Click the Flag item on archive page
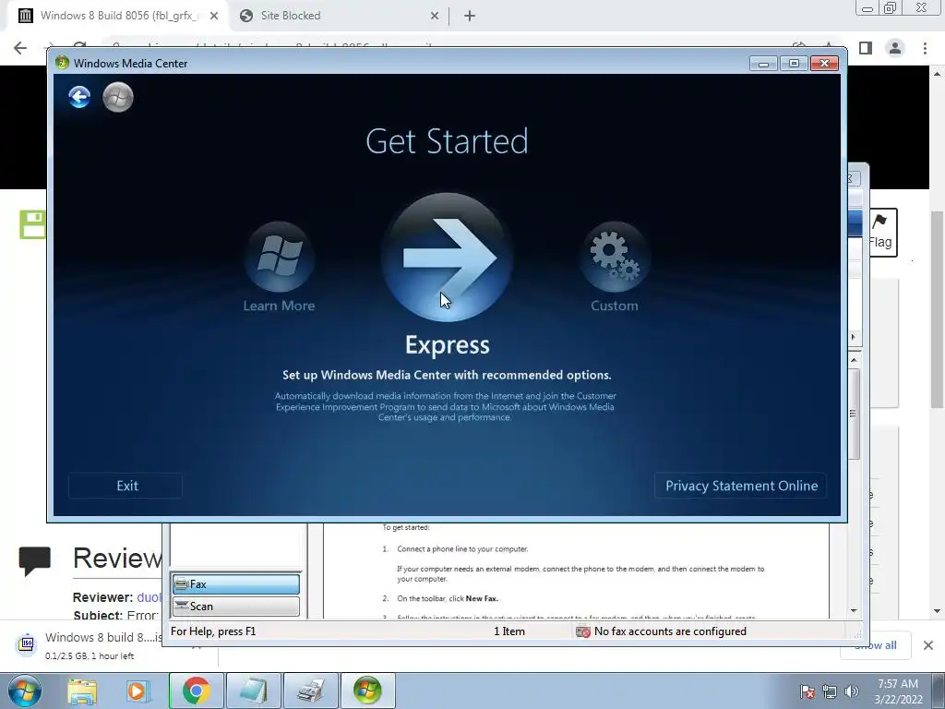Image resolution: width=945 pixels, height=709 pixels. [x=880, y=232]
